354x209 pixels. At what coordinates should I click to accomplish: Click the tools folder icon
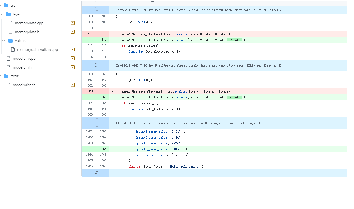pyautogui.click(x=6, y=76)
